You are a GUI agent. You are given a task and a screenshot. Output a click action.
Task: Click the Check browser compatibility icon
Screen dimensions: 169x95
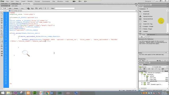[x=44, y=8]
